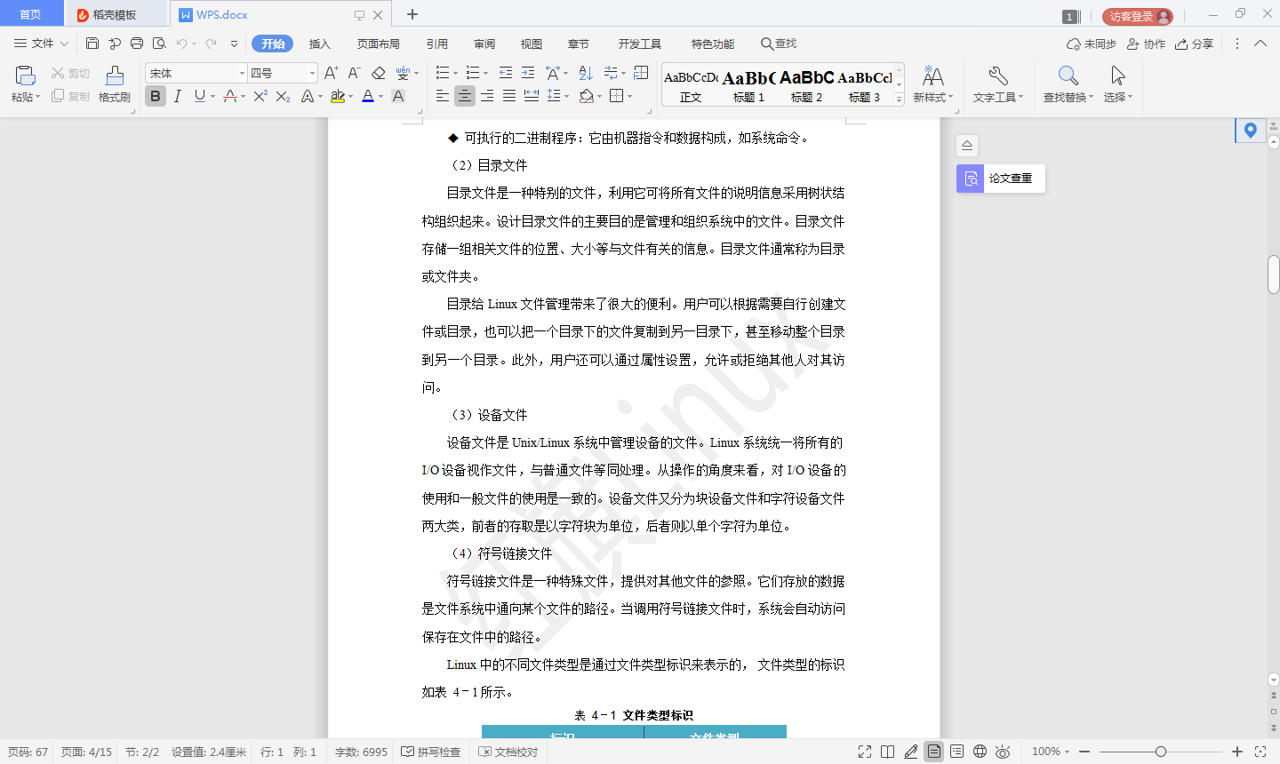Click the Text Tools (文字工具) icon
This screenshot has width=1280, height=764.
(998, 84)
